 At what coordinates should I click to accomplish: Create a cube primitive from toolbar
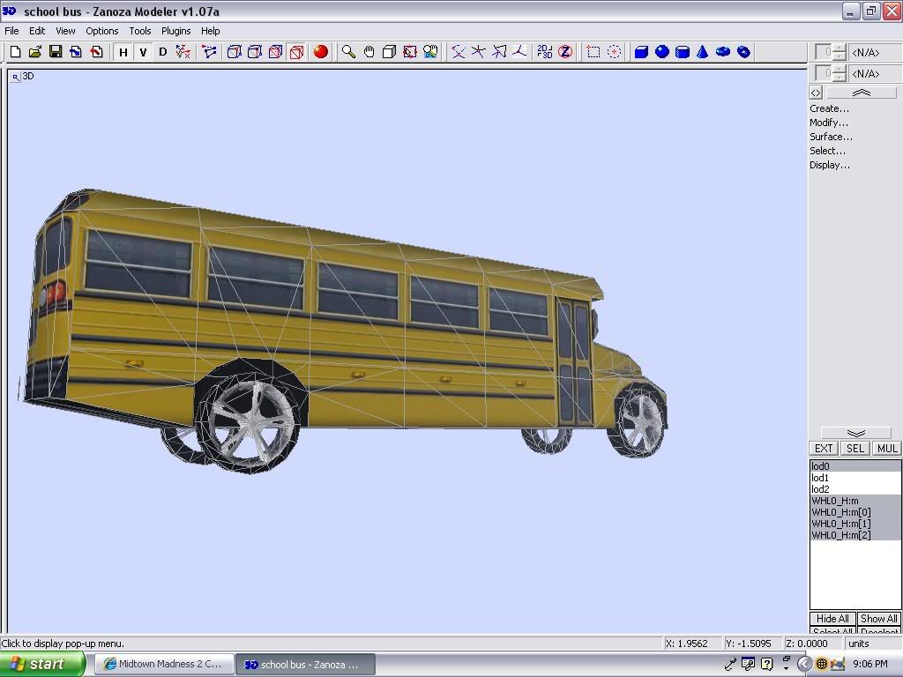[641, 52]
